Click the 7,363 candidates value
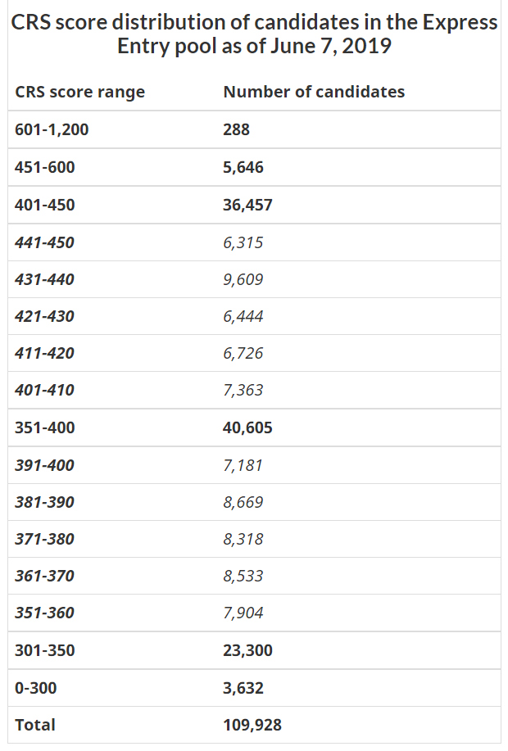Viewport: 508px width, 751px height. tap(243, 390)
